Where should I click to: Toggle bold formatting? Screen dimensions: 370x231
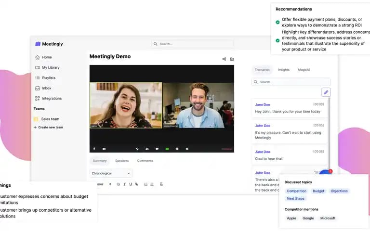point(119,184)
